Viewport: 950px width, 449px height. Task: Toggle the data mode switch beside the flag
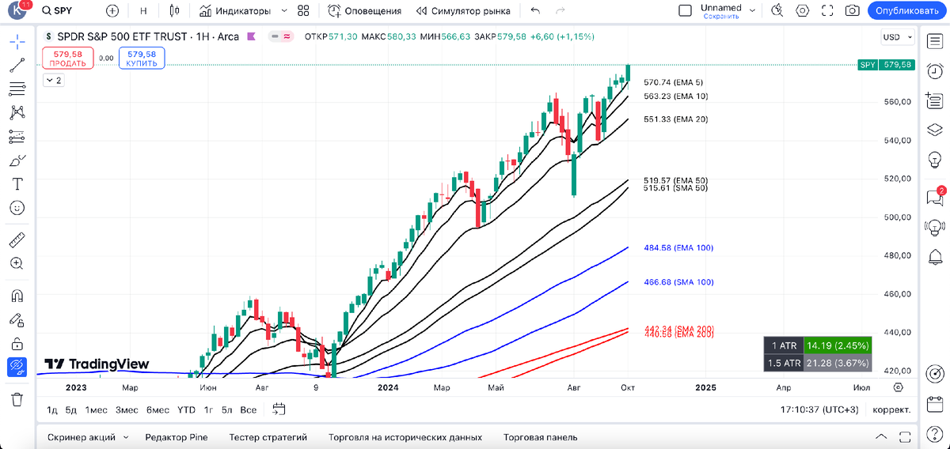point(280,36)
